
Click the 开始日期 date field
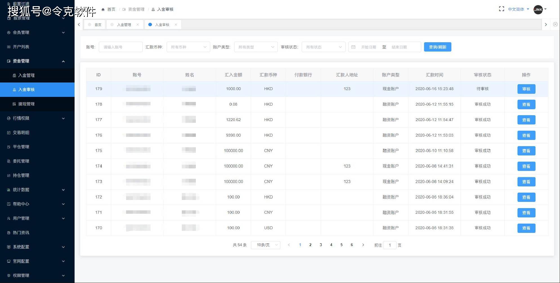click(x=369, y=47)
